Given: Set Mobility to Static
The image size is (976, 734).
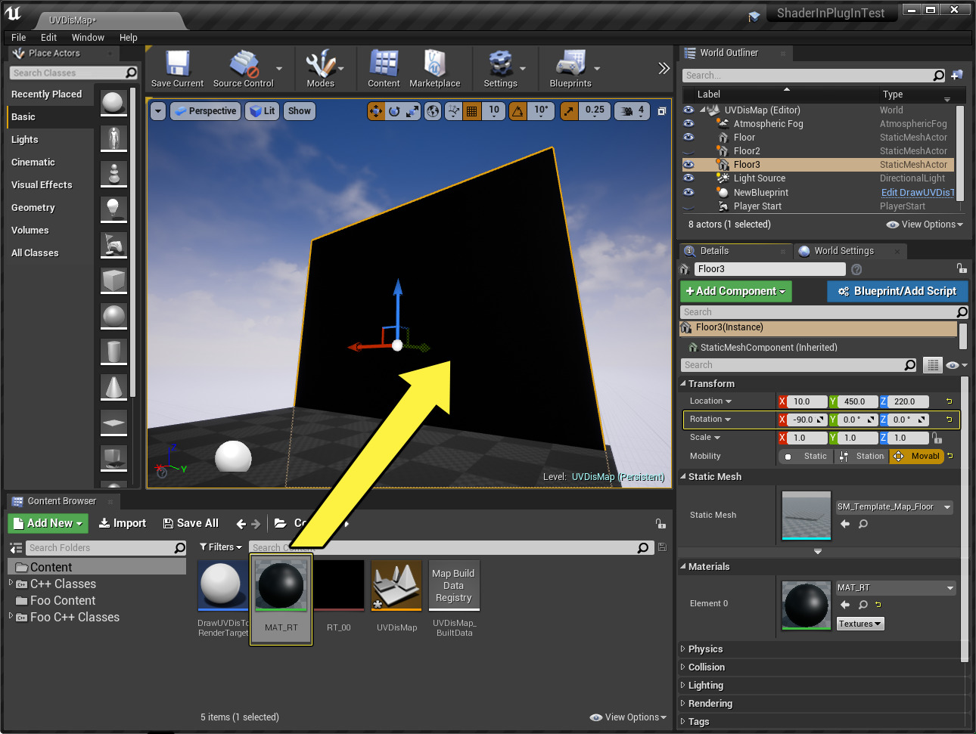Looking at the screenshot, I should pyautogui.click(x=807, y=457).
